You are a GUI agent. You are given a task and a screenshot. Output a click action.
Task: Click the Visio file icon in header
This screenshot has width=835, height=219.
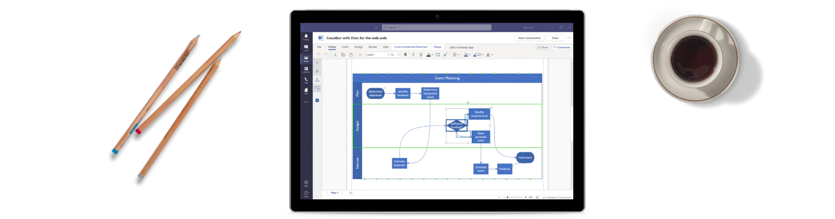pyautogui.click(x=320, y=38)
